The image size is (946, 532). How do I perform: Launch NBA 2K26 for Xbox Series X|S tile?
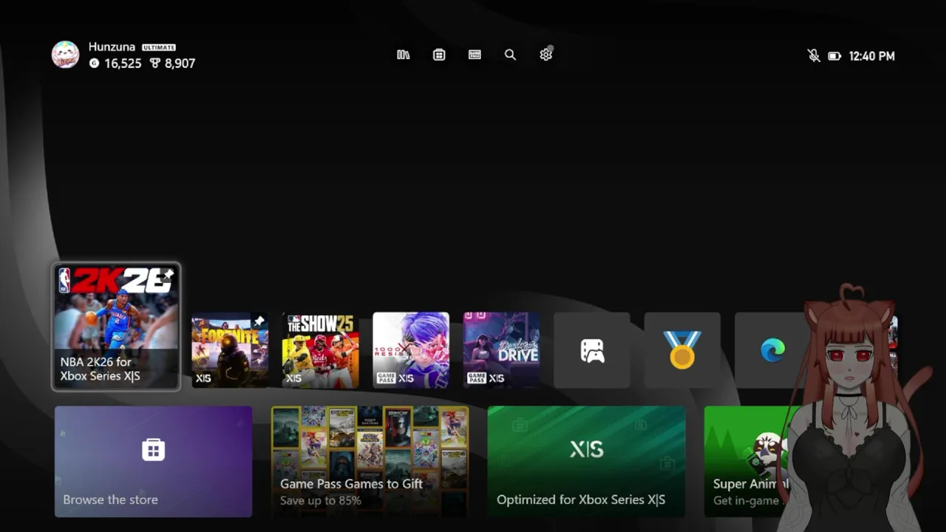(x=116, y=327)
